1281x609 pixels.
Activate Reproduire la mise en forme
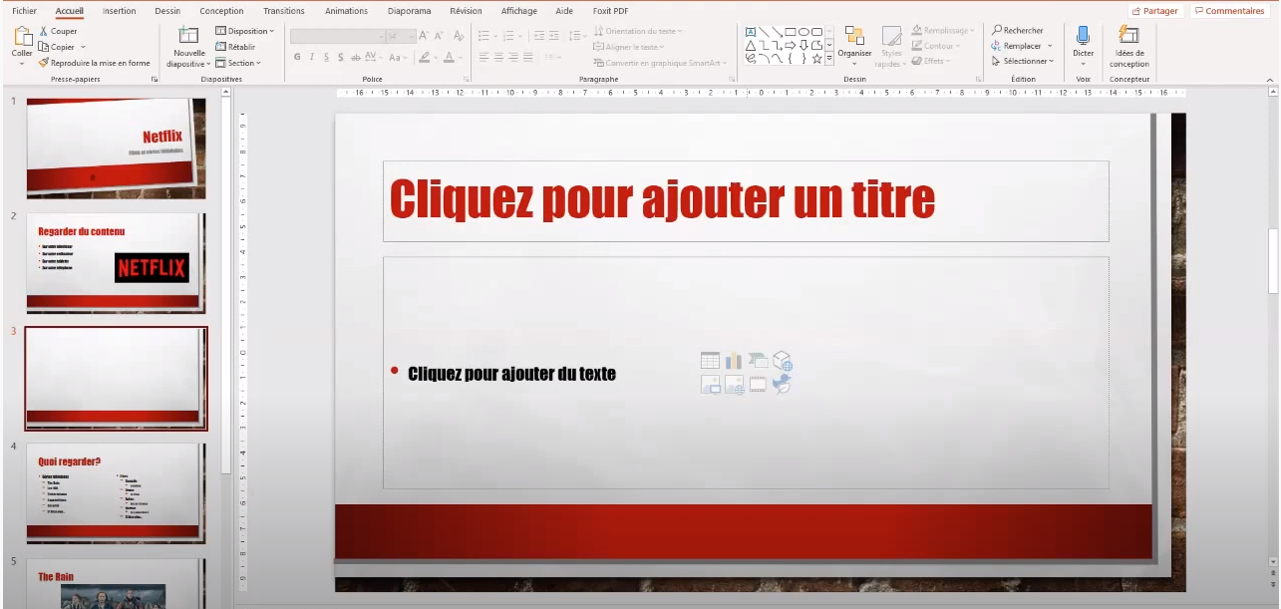[94, 63]
